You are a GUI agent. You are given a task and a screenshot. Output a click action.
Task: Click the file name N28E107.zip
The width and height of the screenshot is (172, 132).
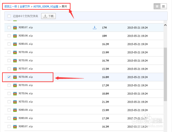click(x=26, y=28)
